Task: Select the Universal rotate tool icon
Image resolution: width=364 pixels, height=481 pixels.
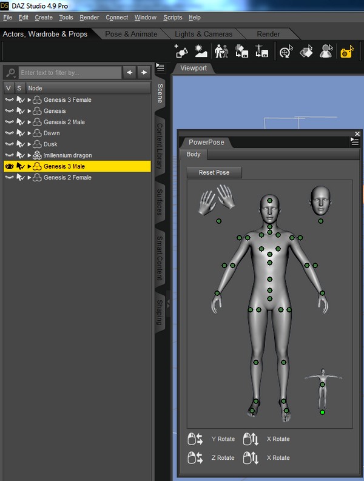Action: (x=286, y=51)
